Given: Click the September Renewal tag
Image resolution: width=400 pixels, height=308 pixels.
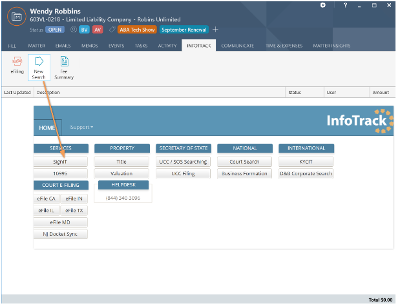Looking at the screenshot, I should pyautogui.click(x=184, y=30).
